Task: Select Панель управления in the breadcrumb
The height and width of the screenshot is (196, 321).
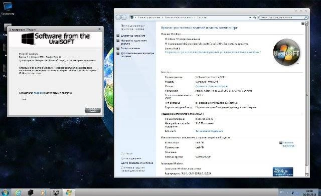Action: pyautogui.click(x=149, y=18)
